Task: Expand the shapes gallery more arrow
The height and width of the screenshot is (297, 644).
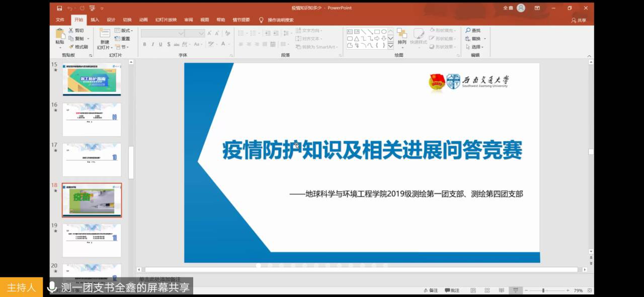Action: click(390, 45)
